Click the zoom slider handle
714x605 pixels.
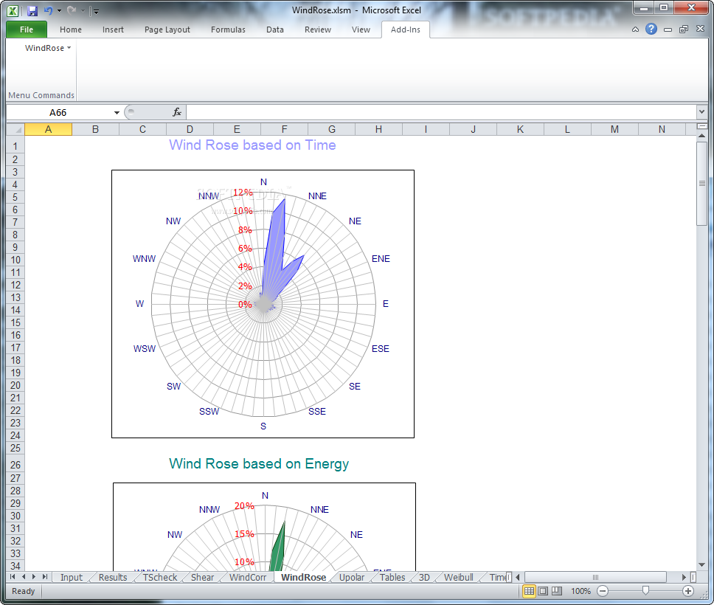click(x=645, y=591)
